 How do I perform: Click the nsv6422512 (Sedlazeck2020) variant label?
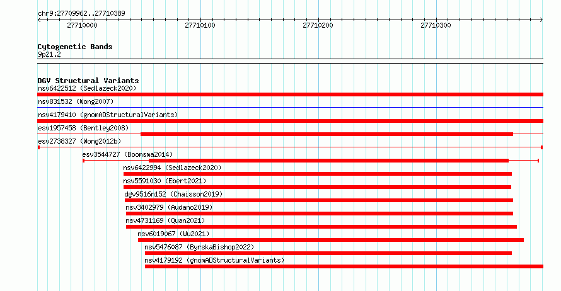pyautogui.click(x=87, y=88)
